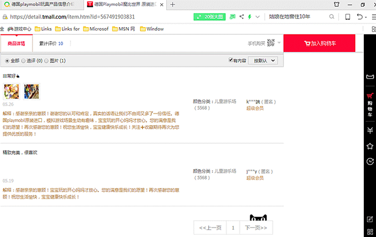The image size is (376, 237).
Task: Click the green lightning speed-mode icon
Action: click(x=249, y=17)
